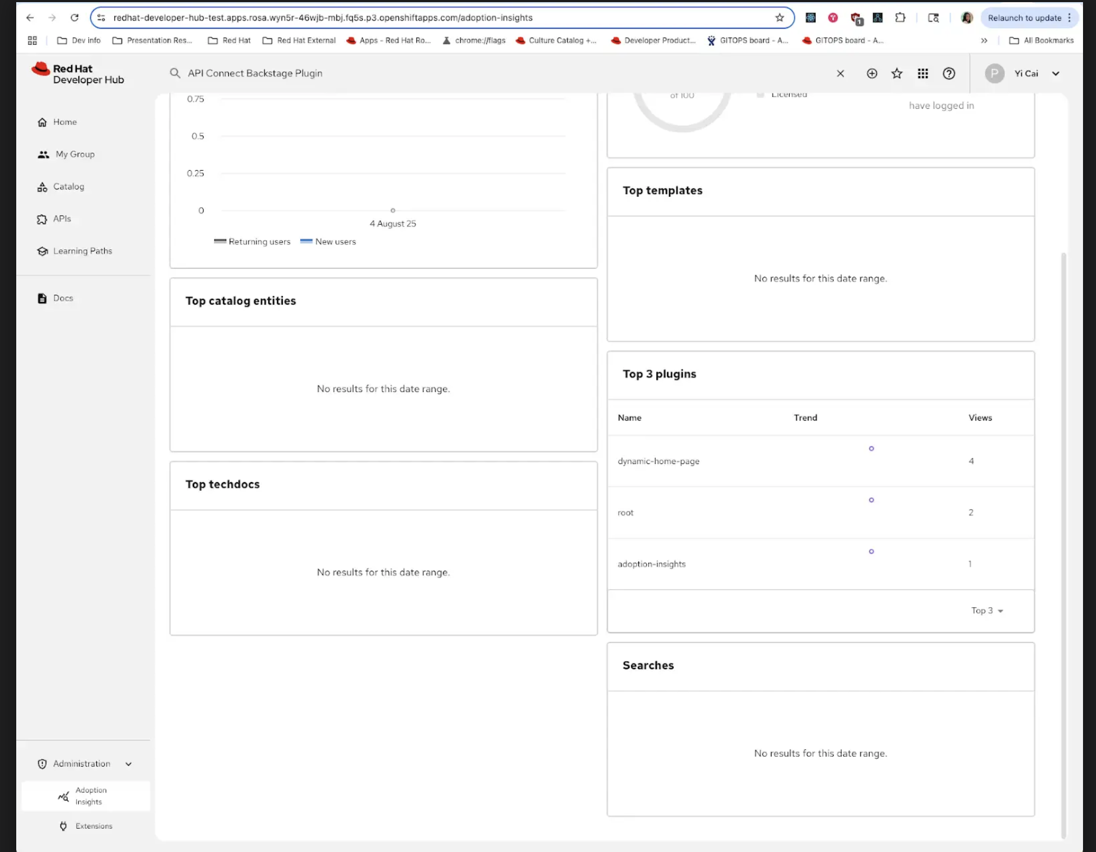Open the application launcher grid
This screenshot has width=1096, height=852.
click(x=923, y=74)
